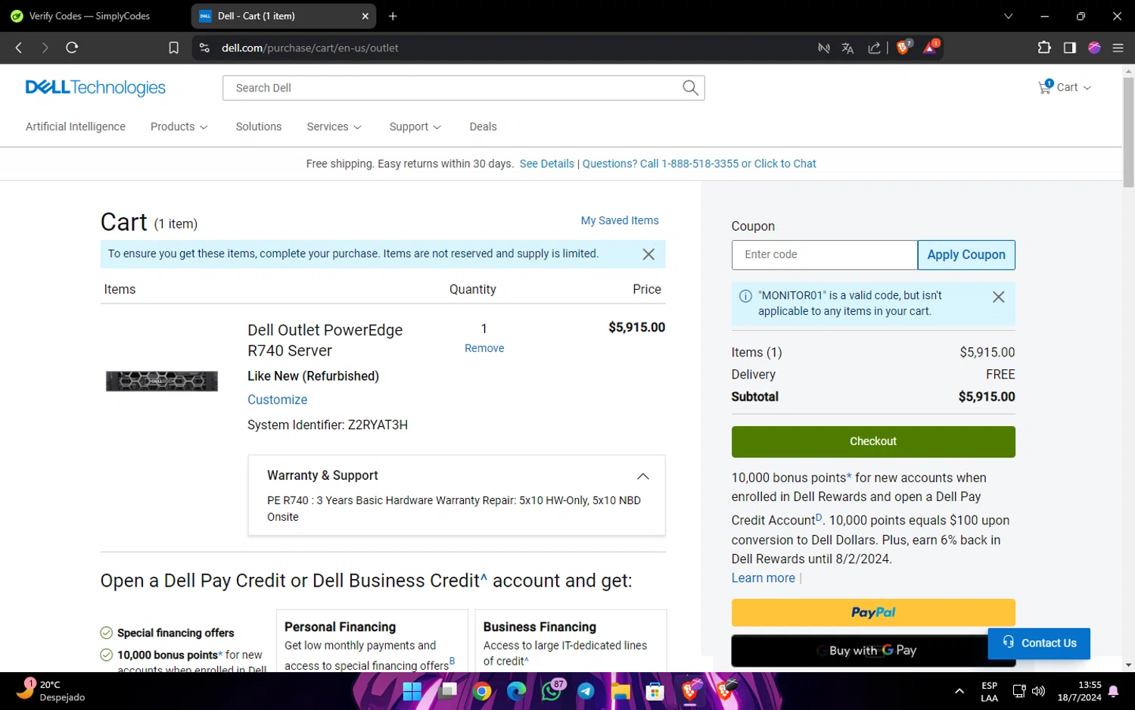Open the Cart dropdown in the header
The height and width of the screenshot is (710, 1135).
(x=1074, y=87)
